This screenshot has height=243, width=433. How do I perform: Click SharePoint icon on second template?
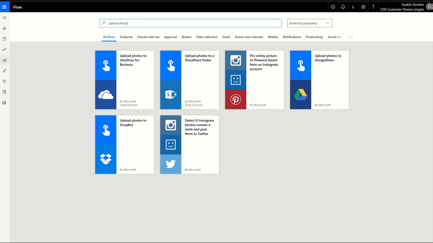coord(171,95)
